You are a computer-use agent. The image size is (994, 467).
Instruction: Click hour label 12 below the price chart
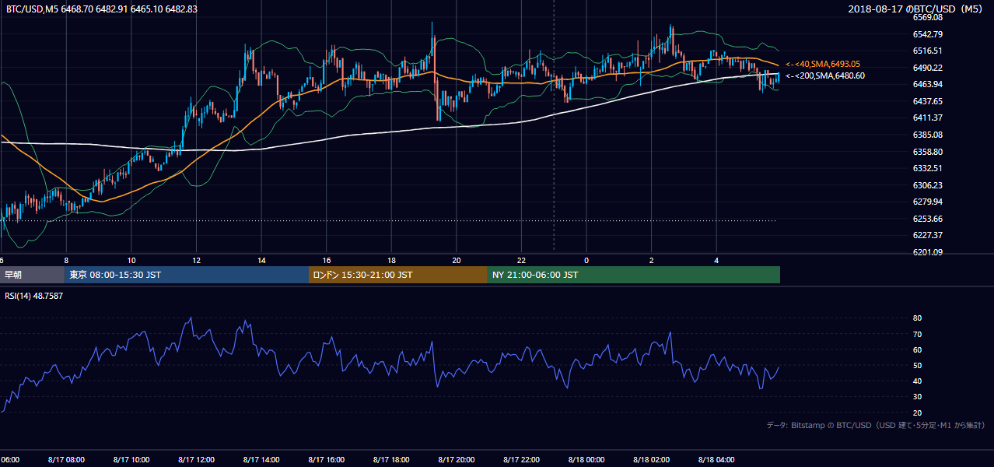196,260
